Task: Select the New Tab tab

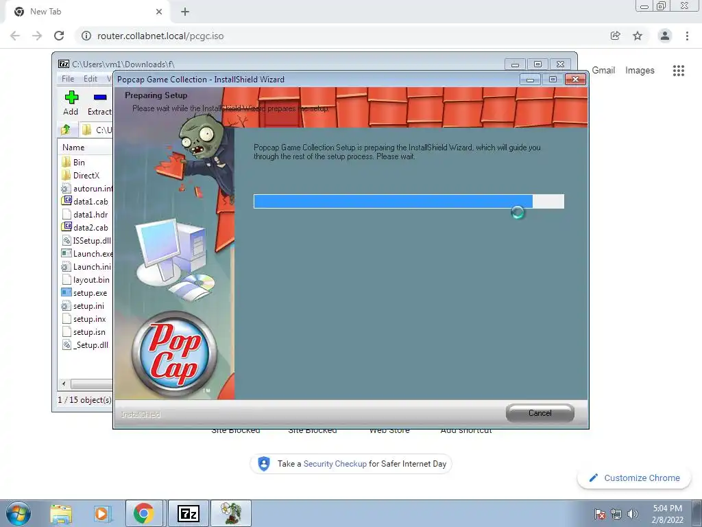Action: [87, 12]
